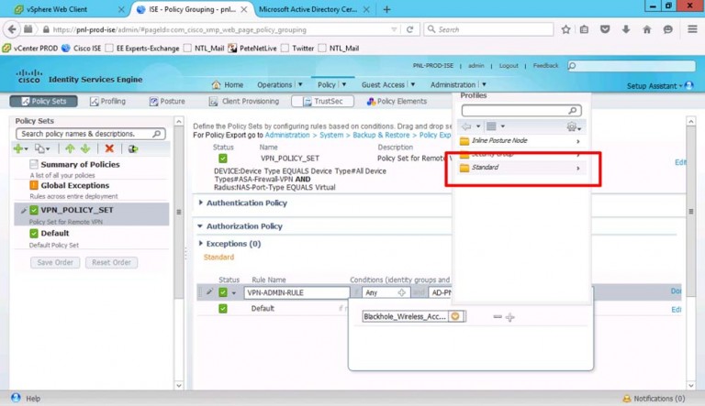Viewport: 705px width, 406px height.
Task: Move policy set up with green arrow
Action: tap(70, 148)
